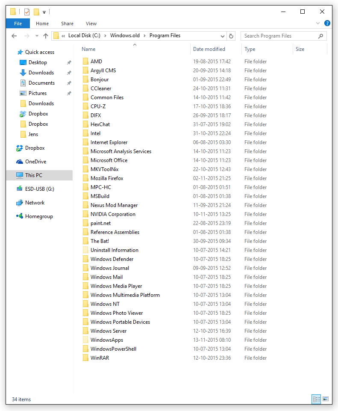This screenshot has width=338, height=411.
Task: Click Local Disk (C:) in address bar
Action: [x=84, y=35]
